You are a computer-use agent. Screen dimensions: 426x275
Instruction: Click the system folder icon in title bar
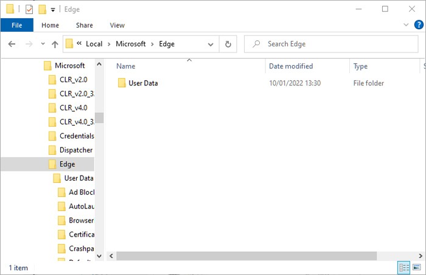pyautogui.click(x=10, y=9)
